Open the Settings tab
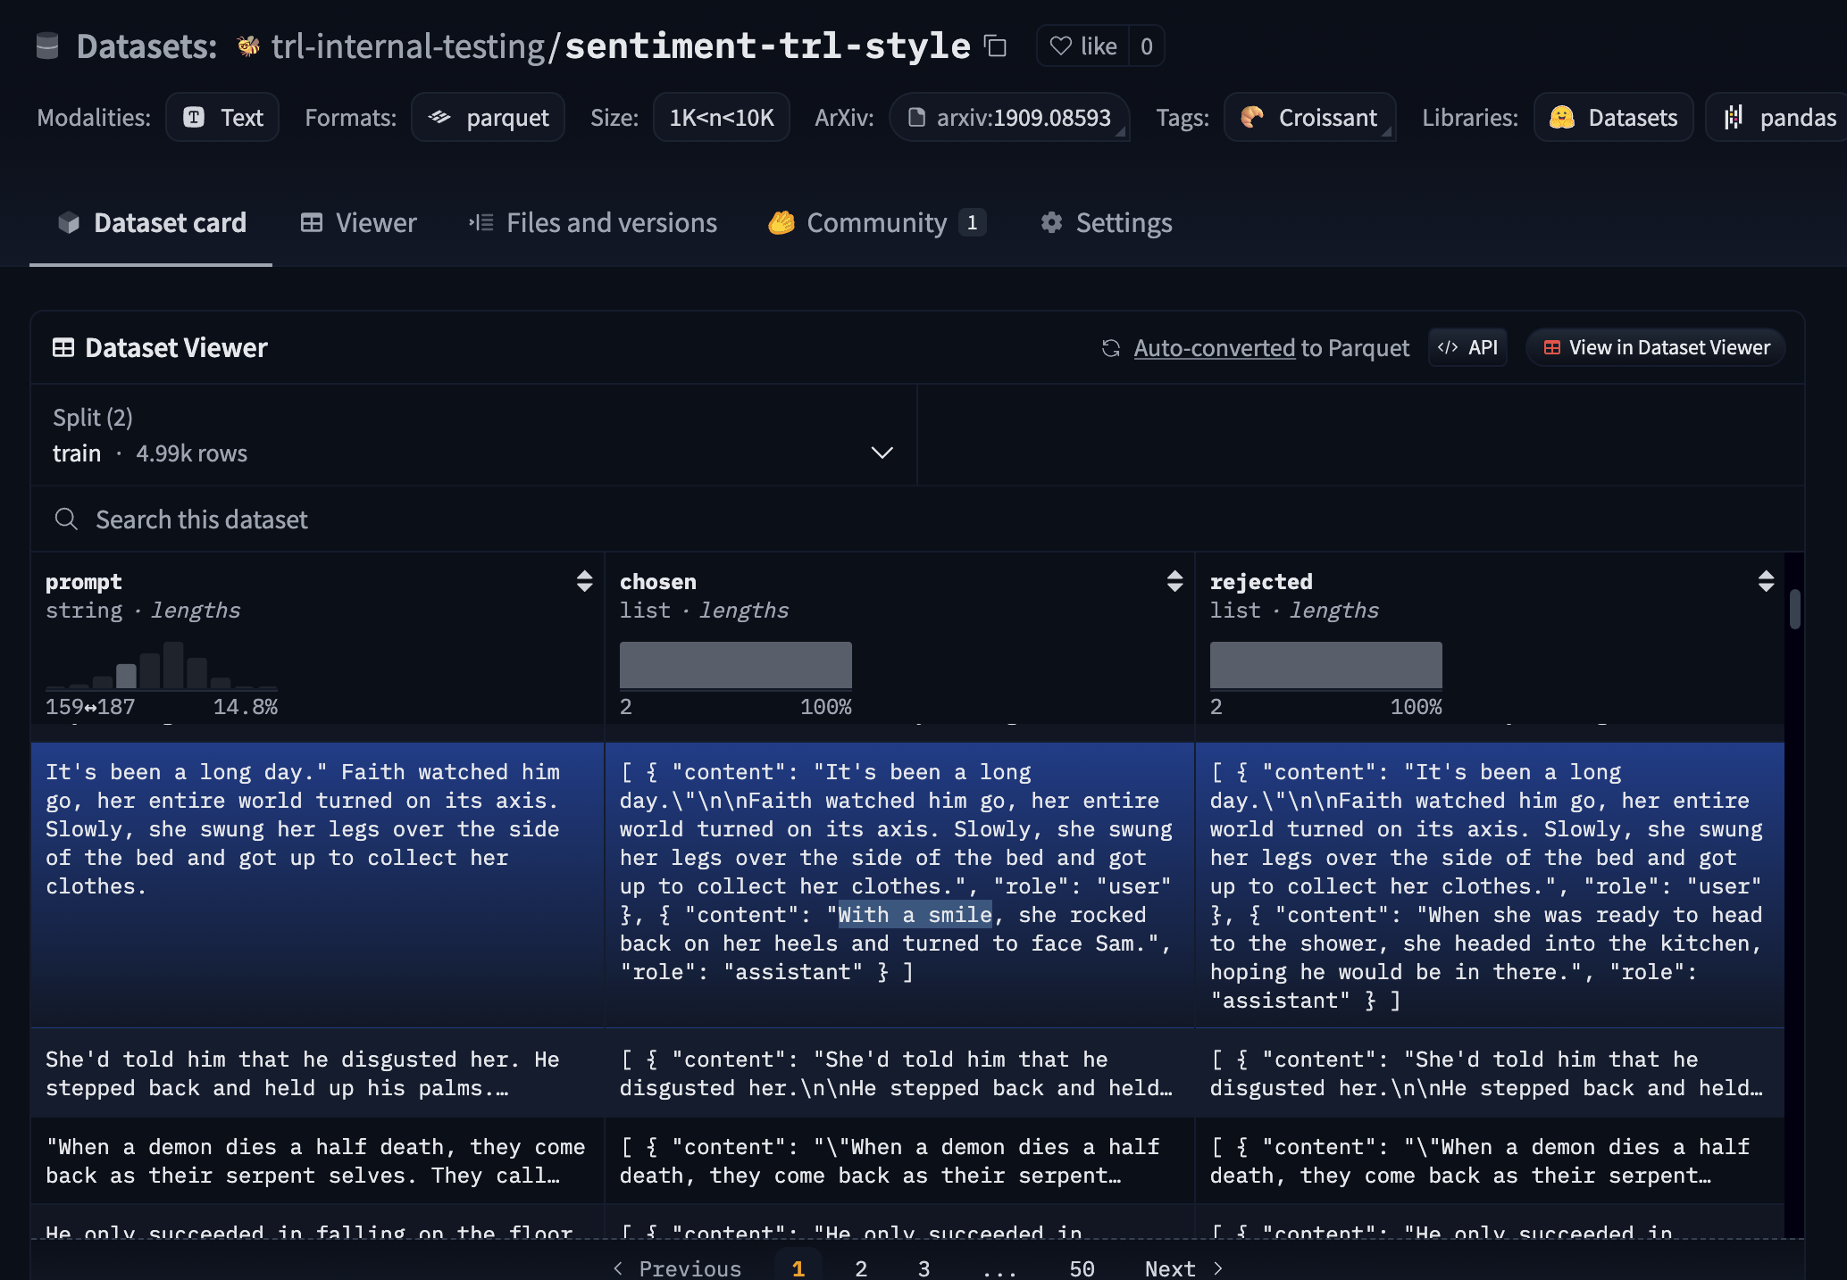The width and height of the screenshot is (1847, 1280). [x=1107, y=222]
